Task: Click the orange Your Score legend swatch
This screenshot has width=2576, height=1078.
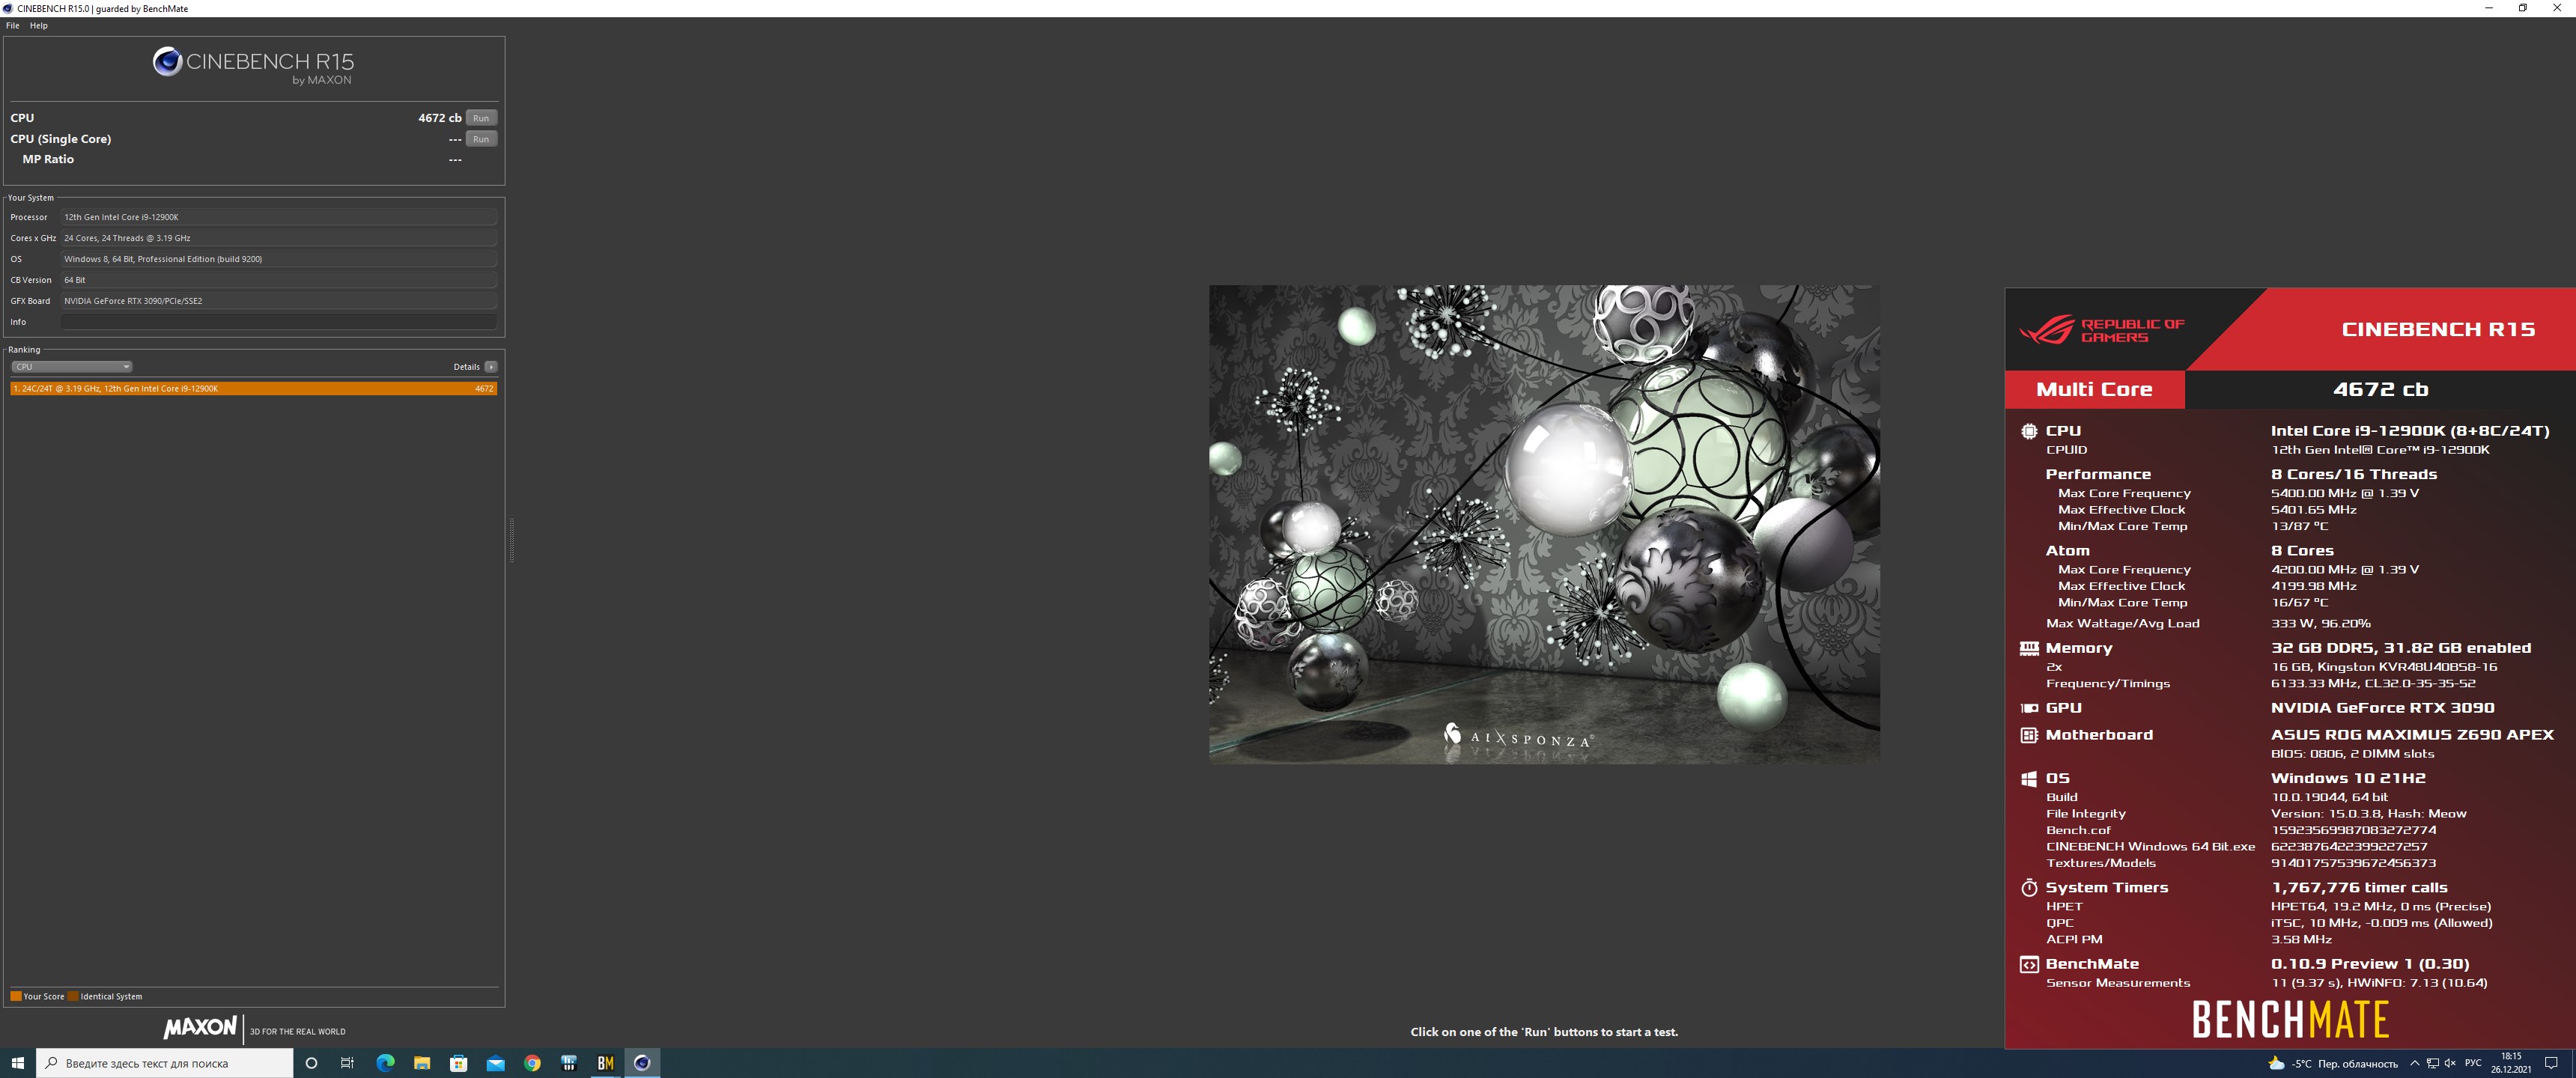Action: pos(16,996)
